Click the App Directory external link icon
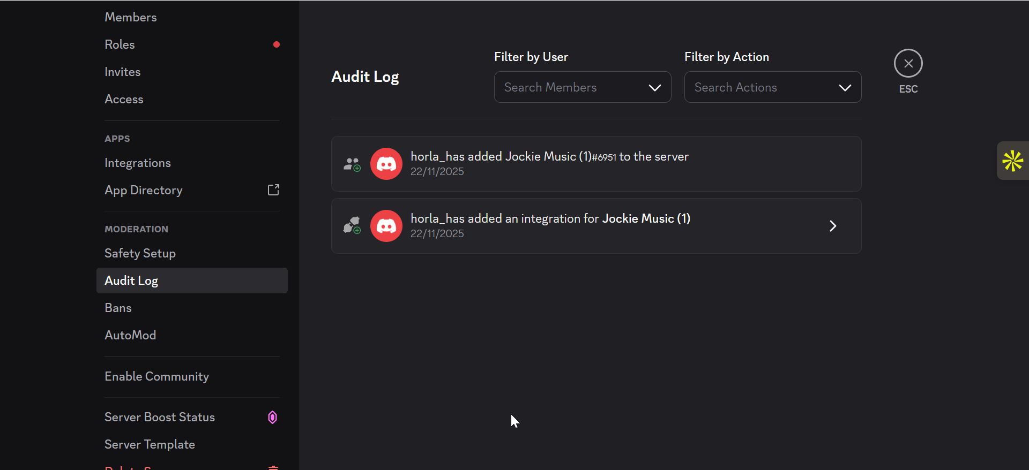Screen dimensions: 1029x470 (273, 190)
